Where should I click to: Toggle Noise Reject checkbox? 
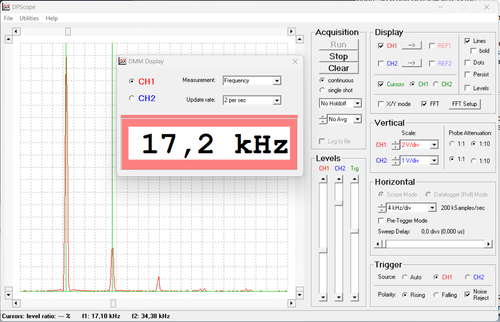[467, 294]
